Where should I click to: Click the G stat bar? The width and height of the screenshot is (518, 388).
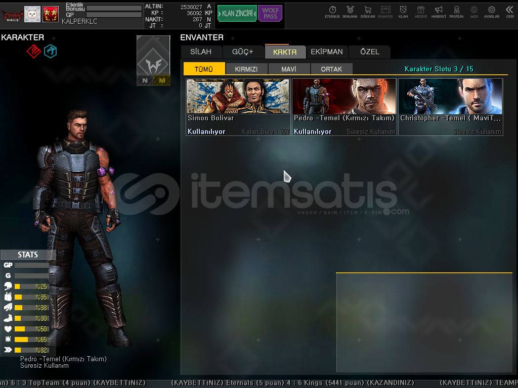(x=32, y=275)
